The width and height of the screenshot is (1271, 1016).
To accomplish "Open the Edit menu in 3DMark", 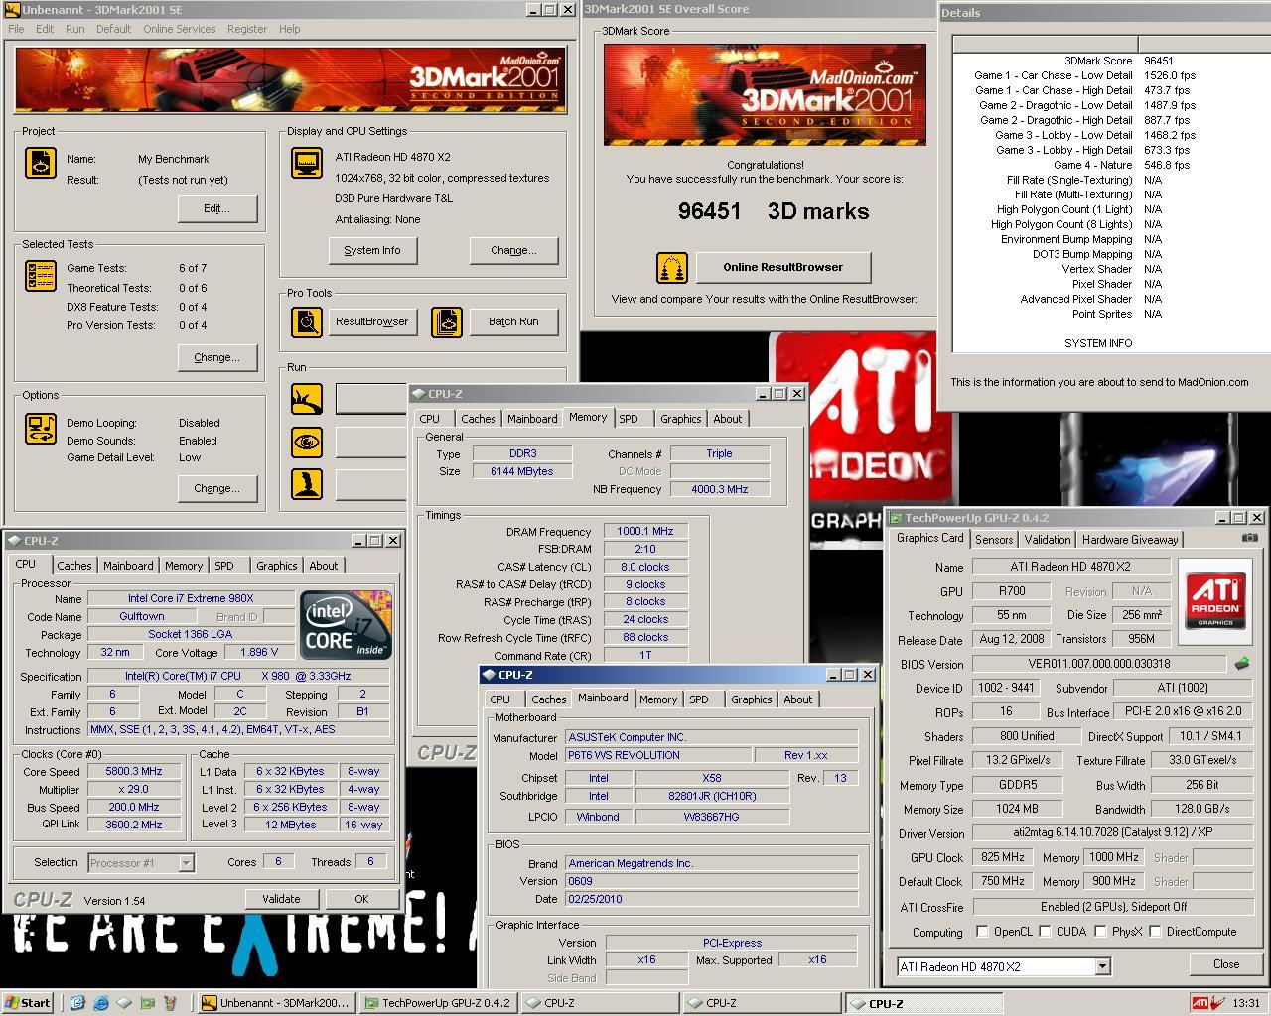I will [x=45, y=29].
